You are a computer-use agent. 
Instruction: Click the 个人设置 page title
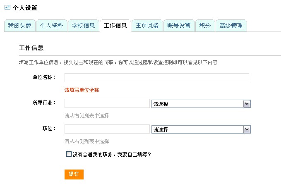coord(25,8)
